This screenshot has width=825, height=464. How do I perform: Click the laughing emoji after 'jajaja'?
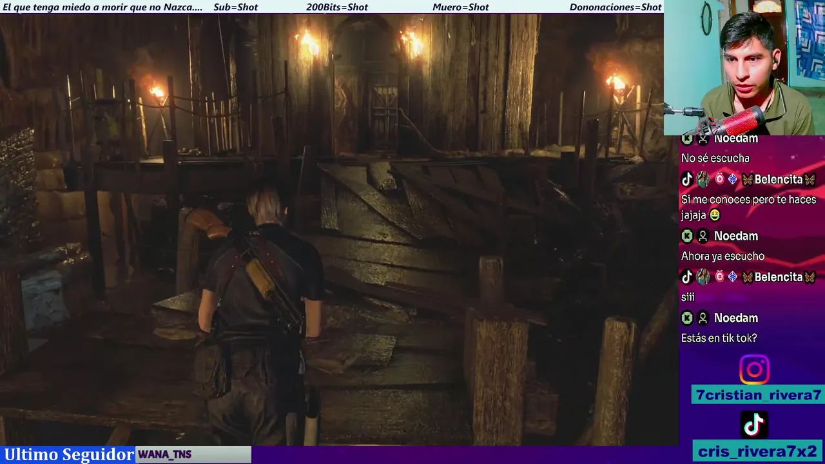click(x=713, y=215)
